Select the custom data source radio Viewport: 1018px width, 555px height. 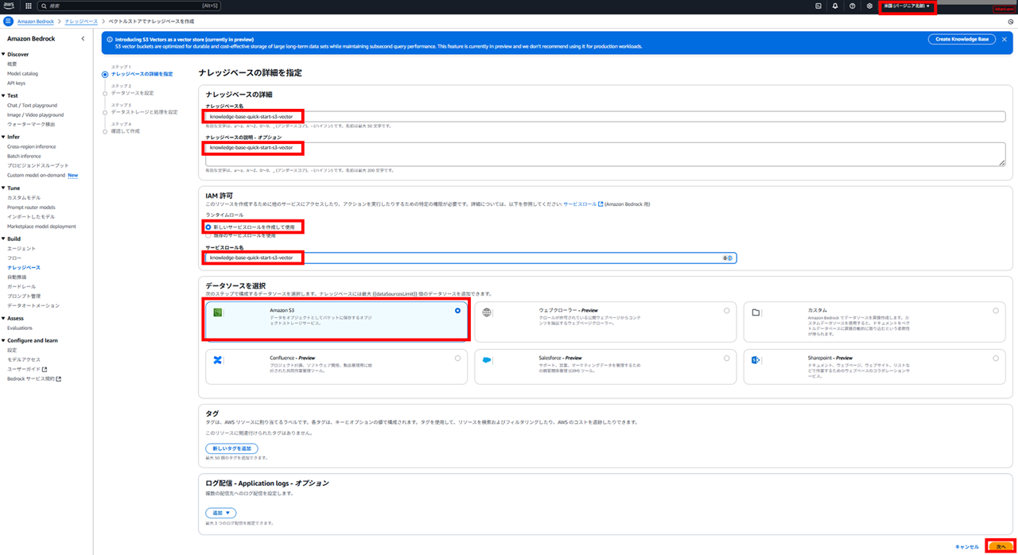point(996,311)
